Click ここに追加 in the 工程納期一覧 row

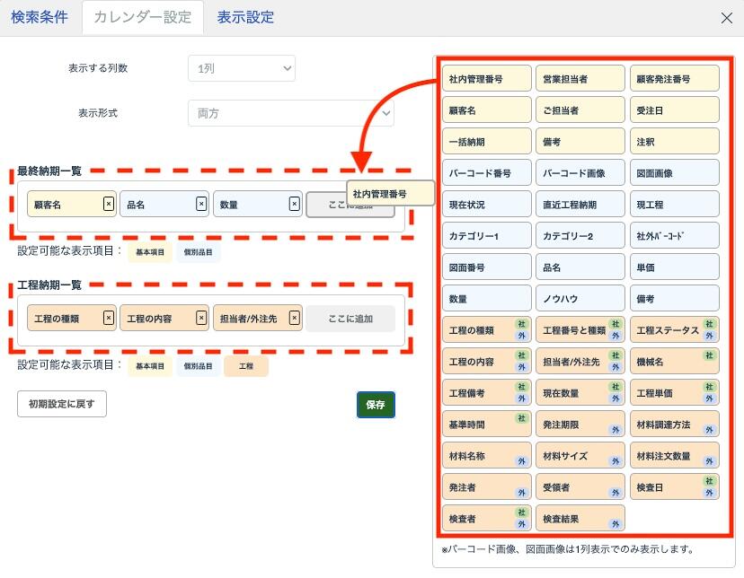click(x=350, y=319)
